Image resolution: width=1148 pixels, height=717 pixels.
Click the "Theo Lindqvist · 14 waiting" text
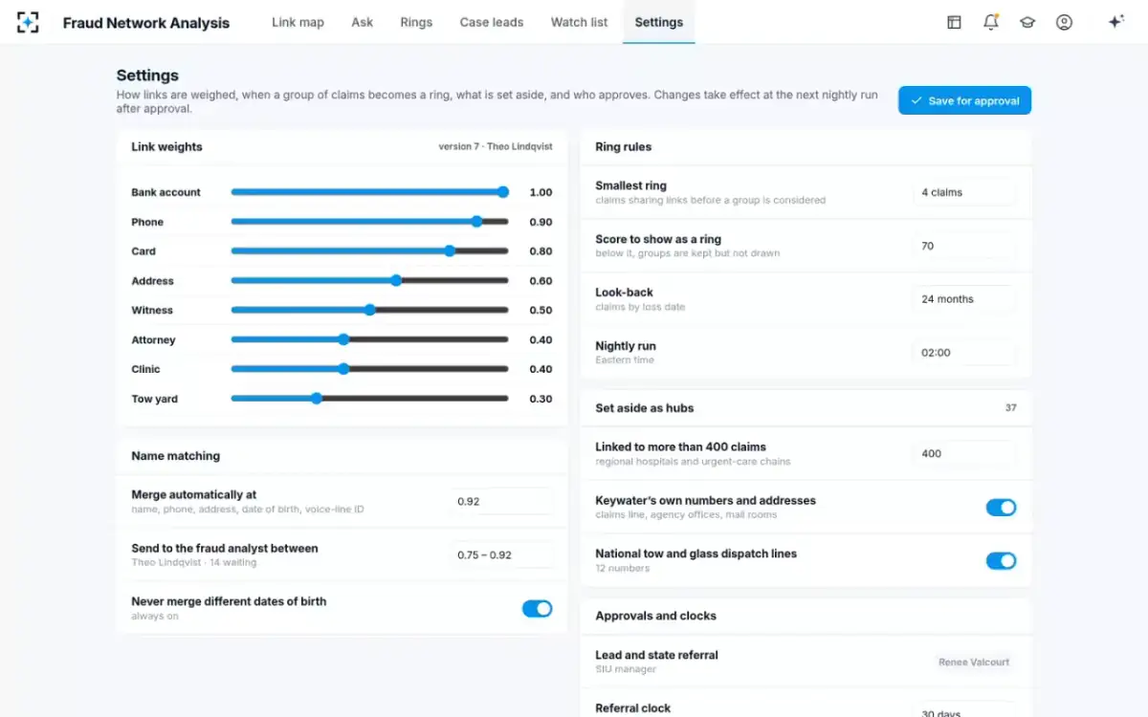(194, 563)
